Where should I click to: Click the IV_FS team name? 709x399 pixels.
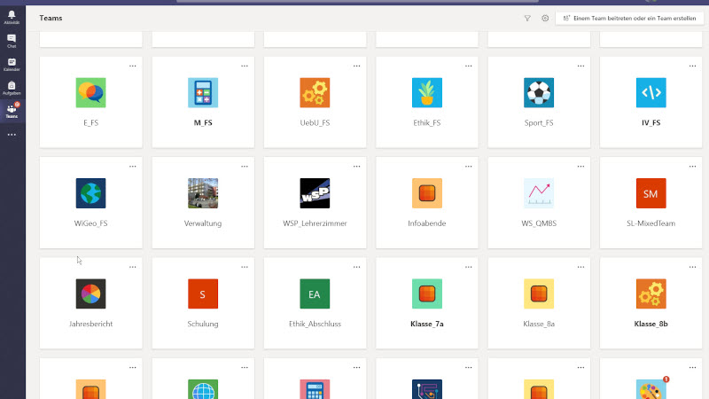[x=651, y=122]
